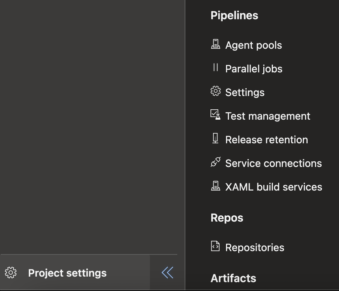Navigate to Service connections

pyautogui.click(x=273, y=164)
